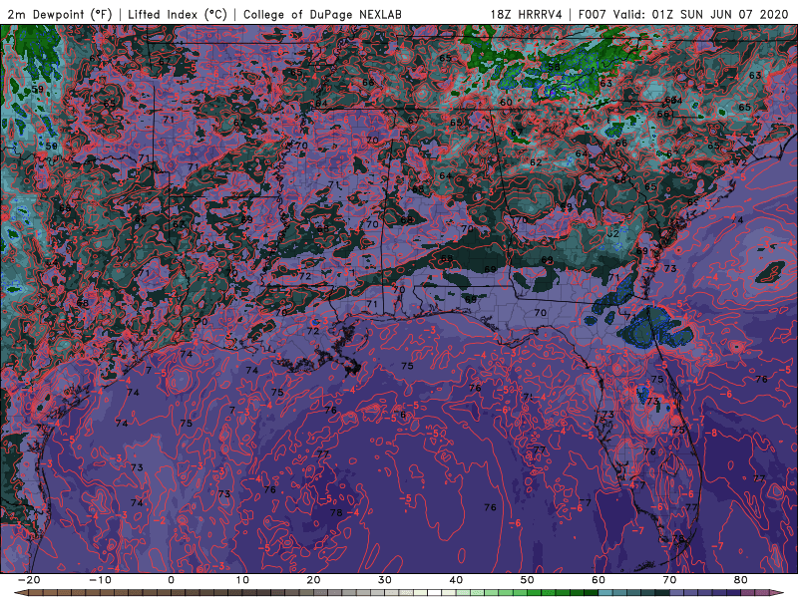Click the "F007" forecast hour text
This screenshot has width=798, height=598.
pos(594,14)
